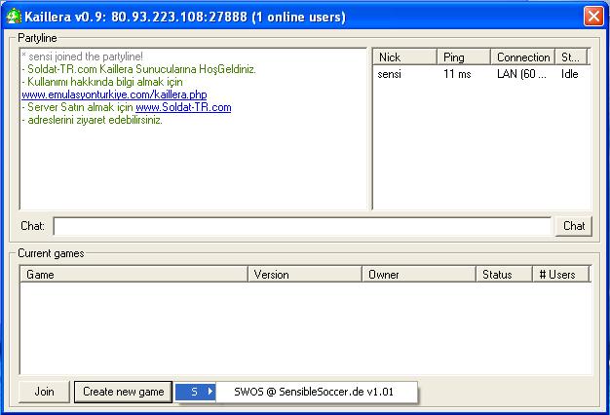Click the Kaillera title bar icon

(x=14, y=17)
